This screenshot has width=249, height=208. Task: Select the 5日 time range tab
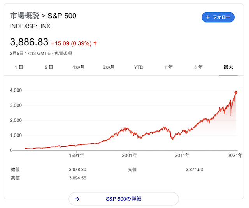point(49,67)
